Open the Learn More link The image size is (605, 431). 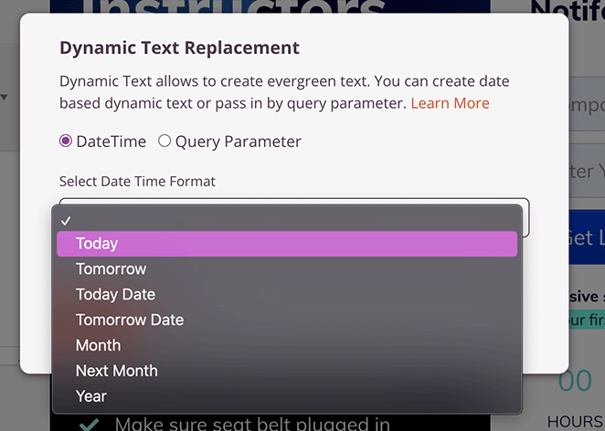point(450,103)
